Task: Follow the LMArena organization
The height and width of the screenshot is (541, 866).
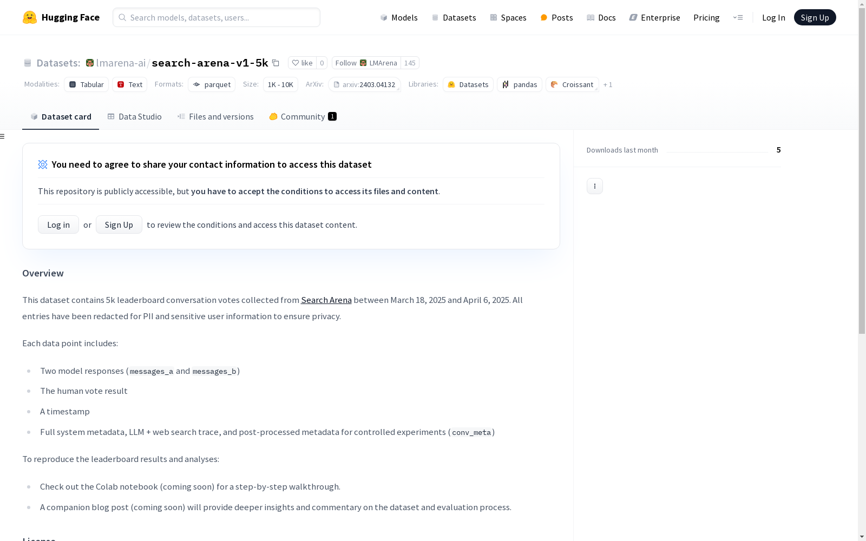Action: click(366, 63)
